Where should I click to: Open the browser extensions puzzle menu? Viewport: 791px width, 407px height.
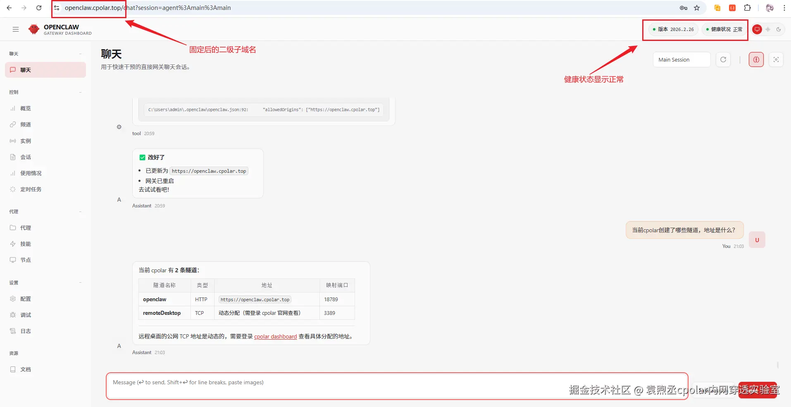pos(747,8)
